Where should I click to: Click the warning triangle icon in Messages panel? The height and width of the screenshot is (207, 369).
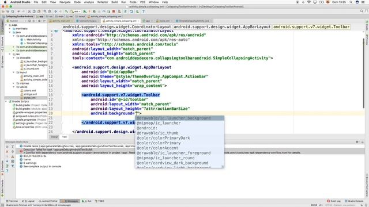[x=13, y=156]
